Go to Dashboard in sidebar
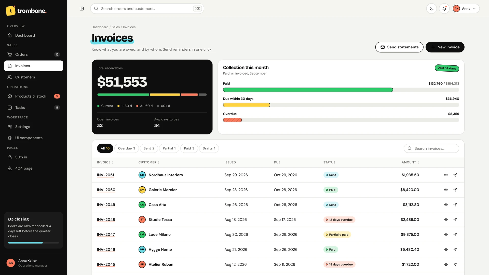 (34, 35)
